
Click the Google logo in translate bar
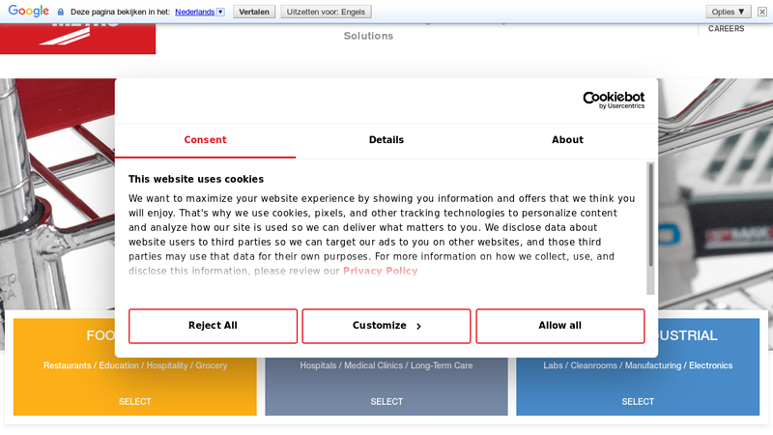pyautogui.click(x=29, y=12)
